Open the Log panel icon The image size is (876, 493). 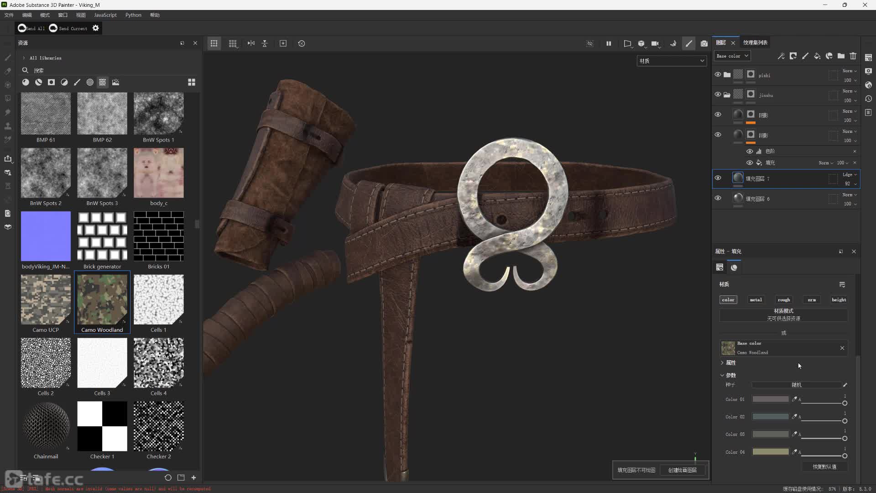868,112
